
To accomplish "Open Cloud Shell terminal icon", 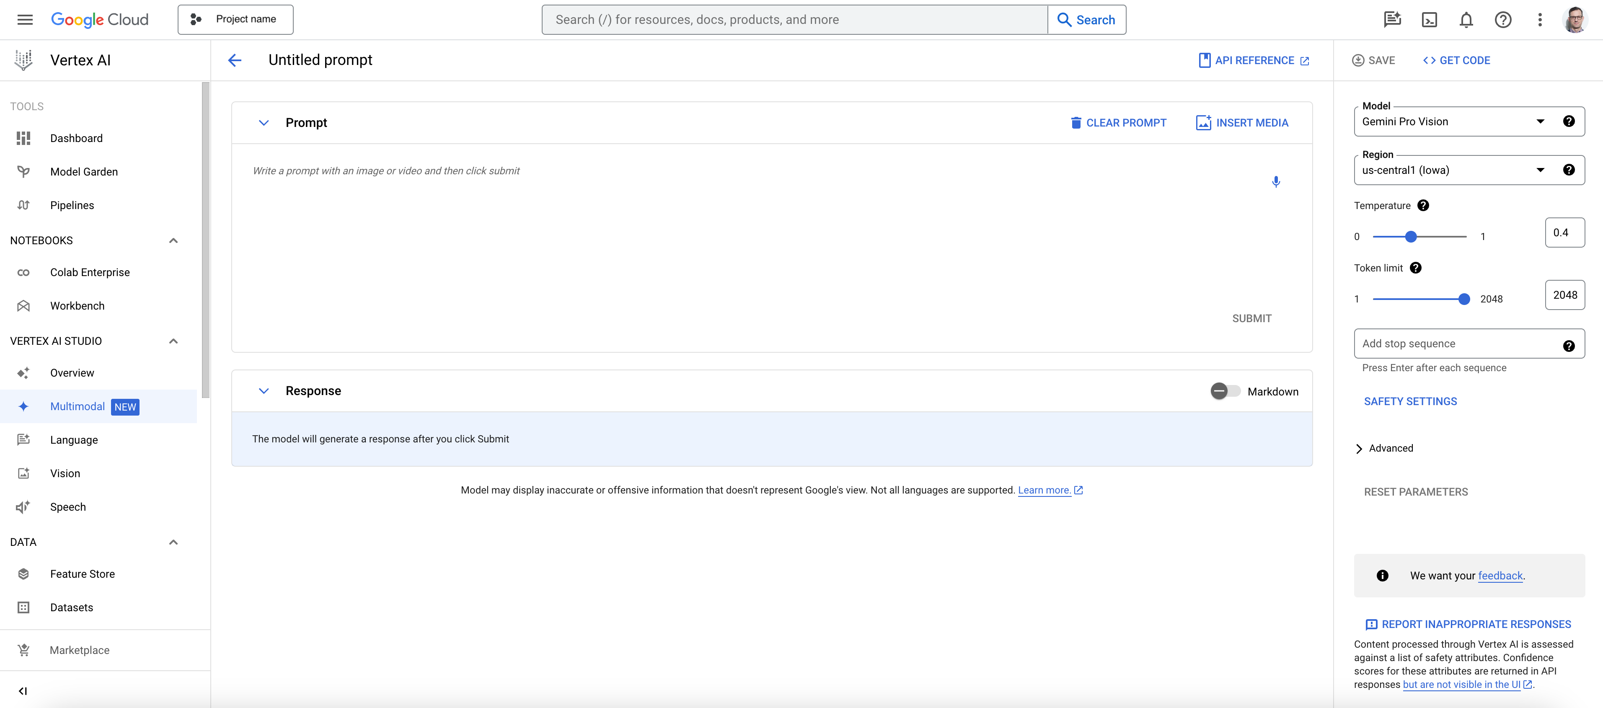I will (x=1430, y=20).
